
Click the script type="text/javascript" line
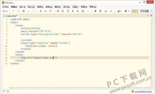tap(51, 34)
